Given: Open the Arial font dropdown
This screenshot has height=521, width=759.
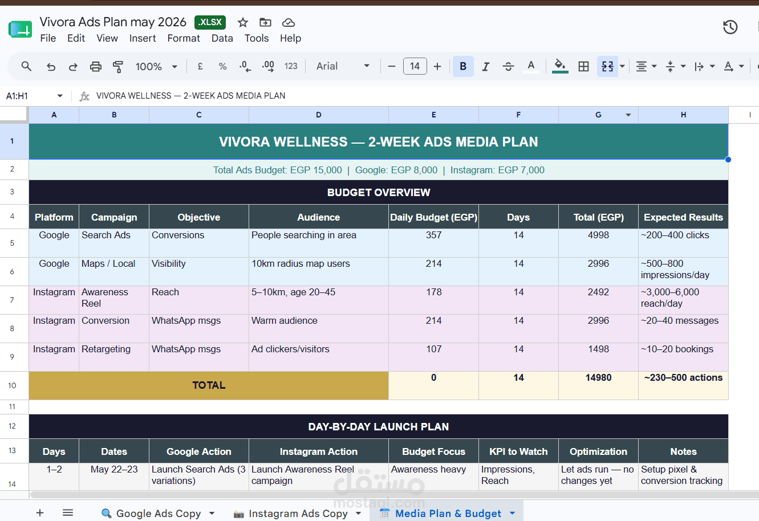Looking at the screenshot, I should (x=343, y=66).
